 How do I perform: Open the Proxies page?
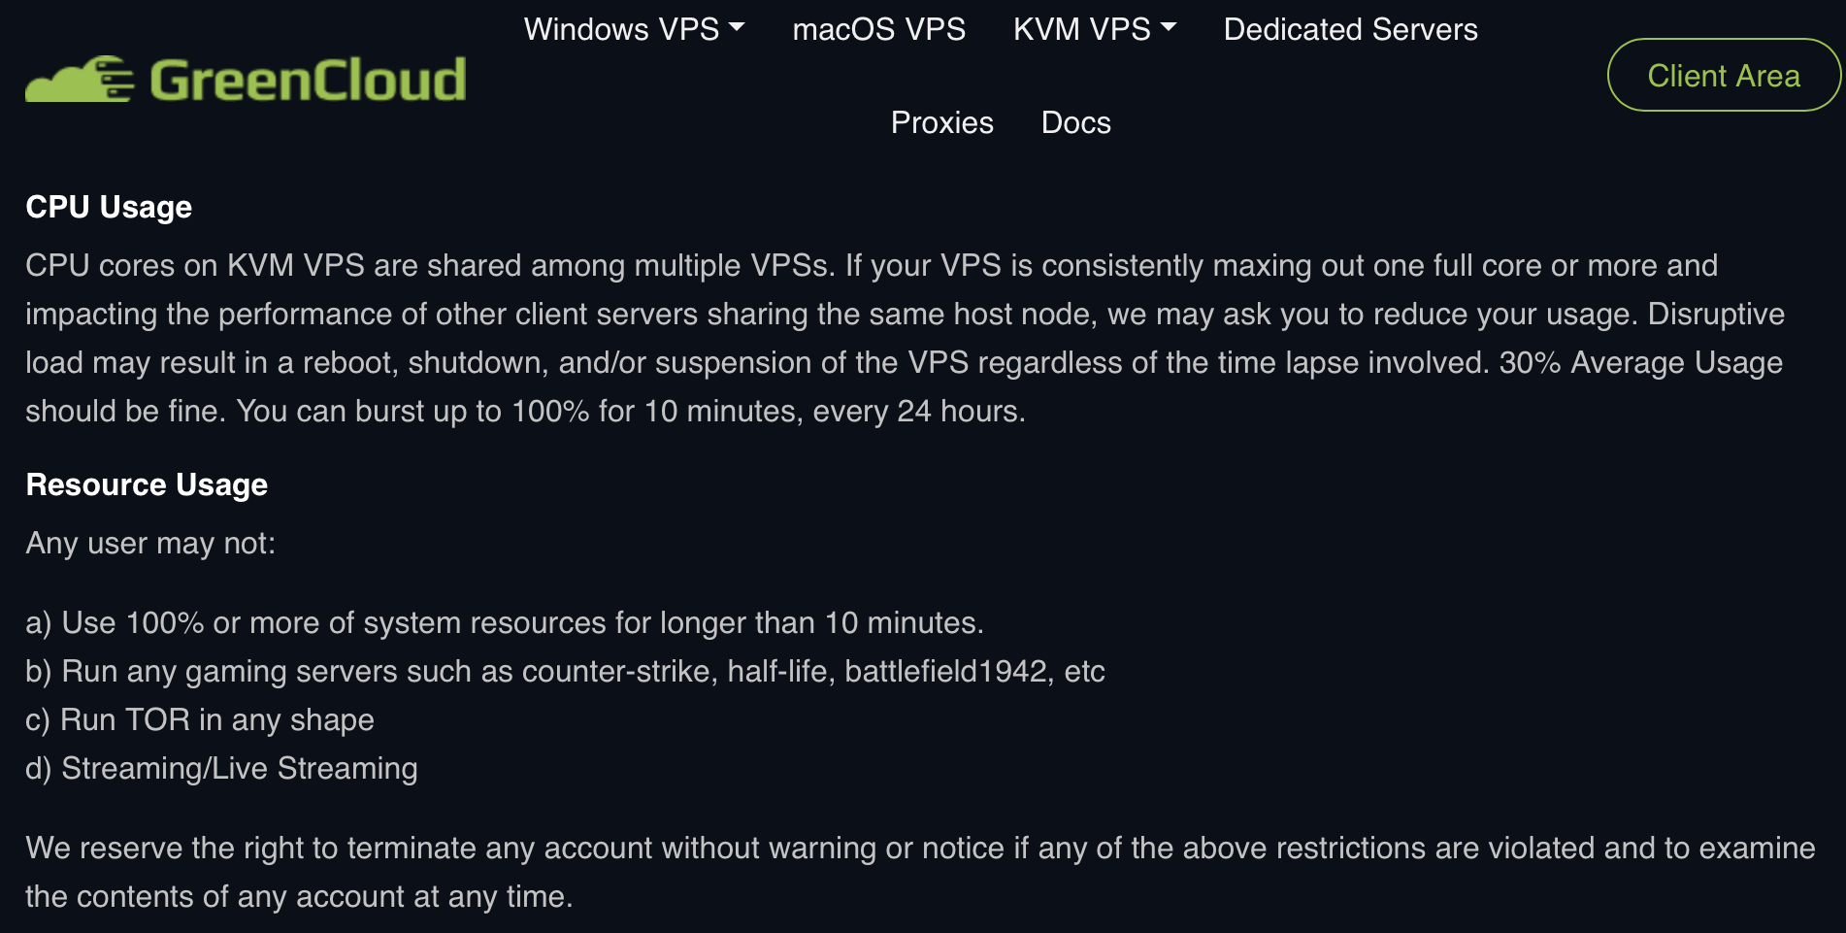tap(941, 122)
